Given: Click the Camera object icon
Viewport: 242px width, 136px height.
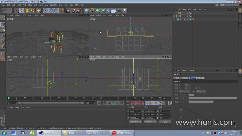Looking at the screenshot, I should coord(119,10).
